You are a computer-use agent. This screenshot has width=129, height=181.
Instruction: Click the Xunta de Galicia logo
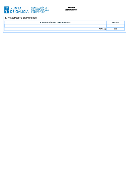[x=16, y=10]
